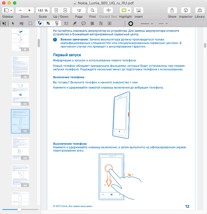Open the Highlight color dropdown arrow
The height and width of the screenshot is (214, 207).
coord(129,10)
